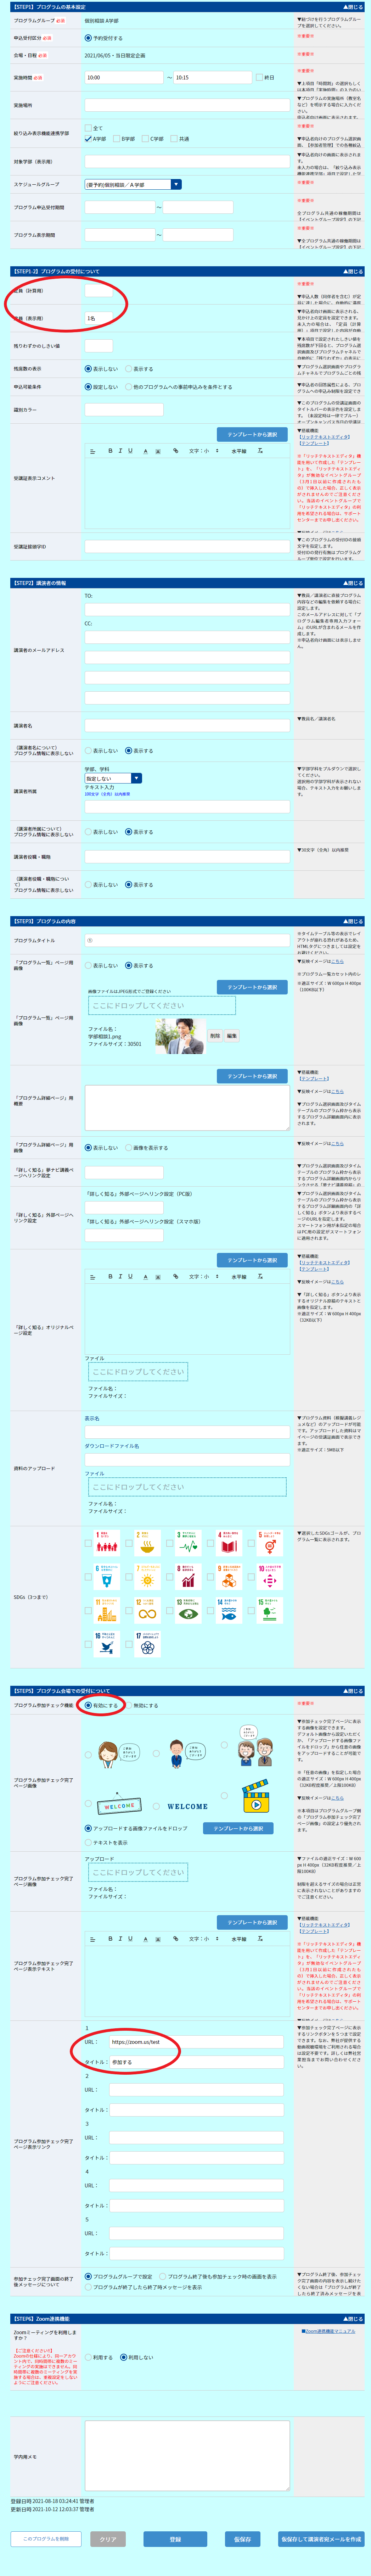Click Bold in 「詳しく知る」オリジナルページ editor

[111, 1276]
